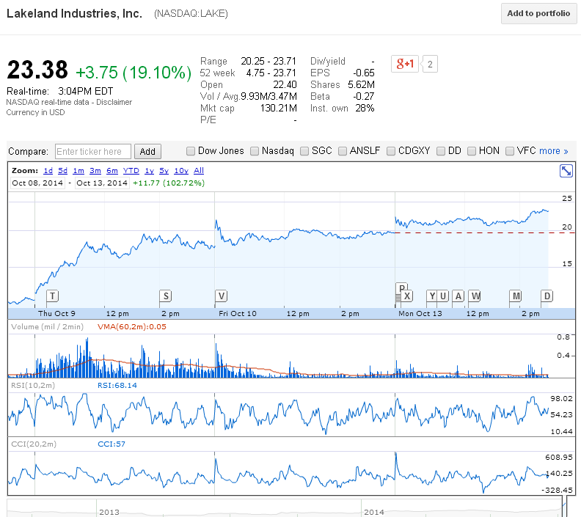The image size is (581, 517).
Task: Set chart zoom to 10y
Action: (x=181, y=171)
